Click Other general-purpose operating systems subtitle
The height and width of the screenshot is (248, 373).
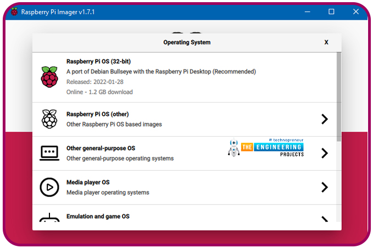click(120, 159)
